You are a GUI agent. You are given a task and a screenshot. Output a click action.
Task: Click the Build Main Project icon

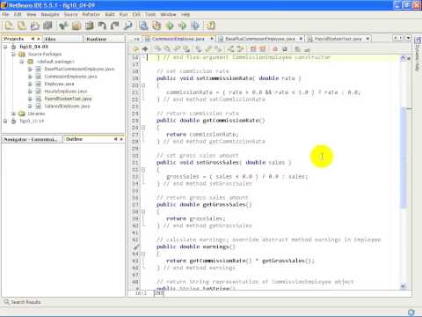click(143, 26)
